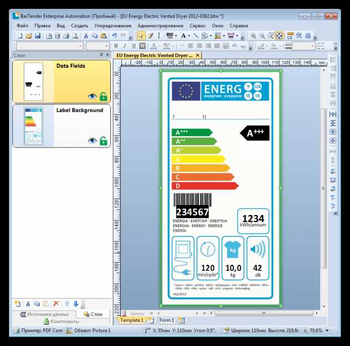This screenshot has height=346, width=350.
Task: Open the Упорядочивание menu
Action: [x=113, y=26]
